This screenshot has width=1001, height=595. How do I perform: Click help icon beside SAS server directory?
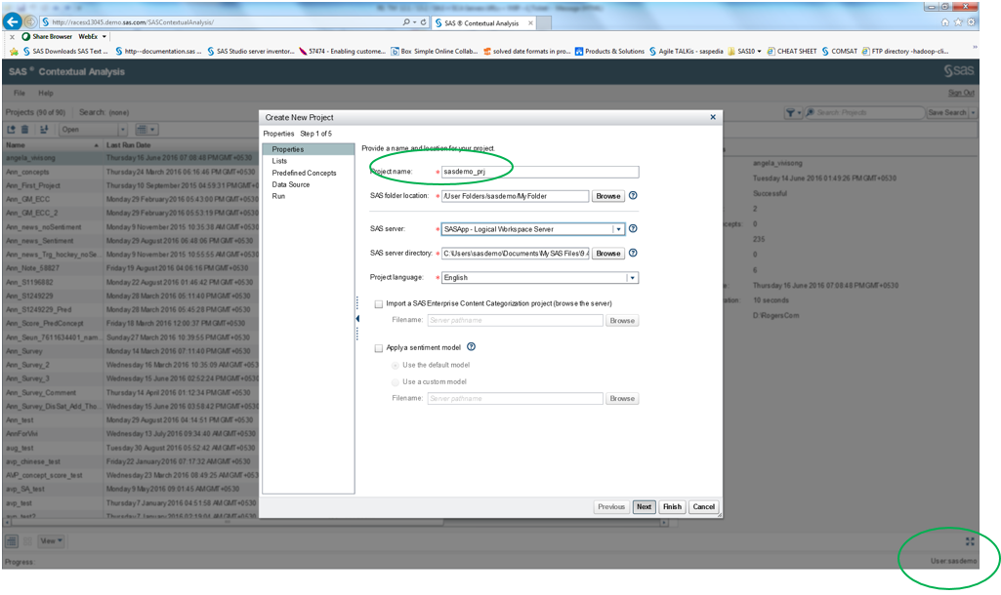point(633,254)
